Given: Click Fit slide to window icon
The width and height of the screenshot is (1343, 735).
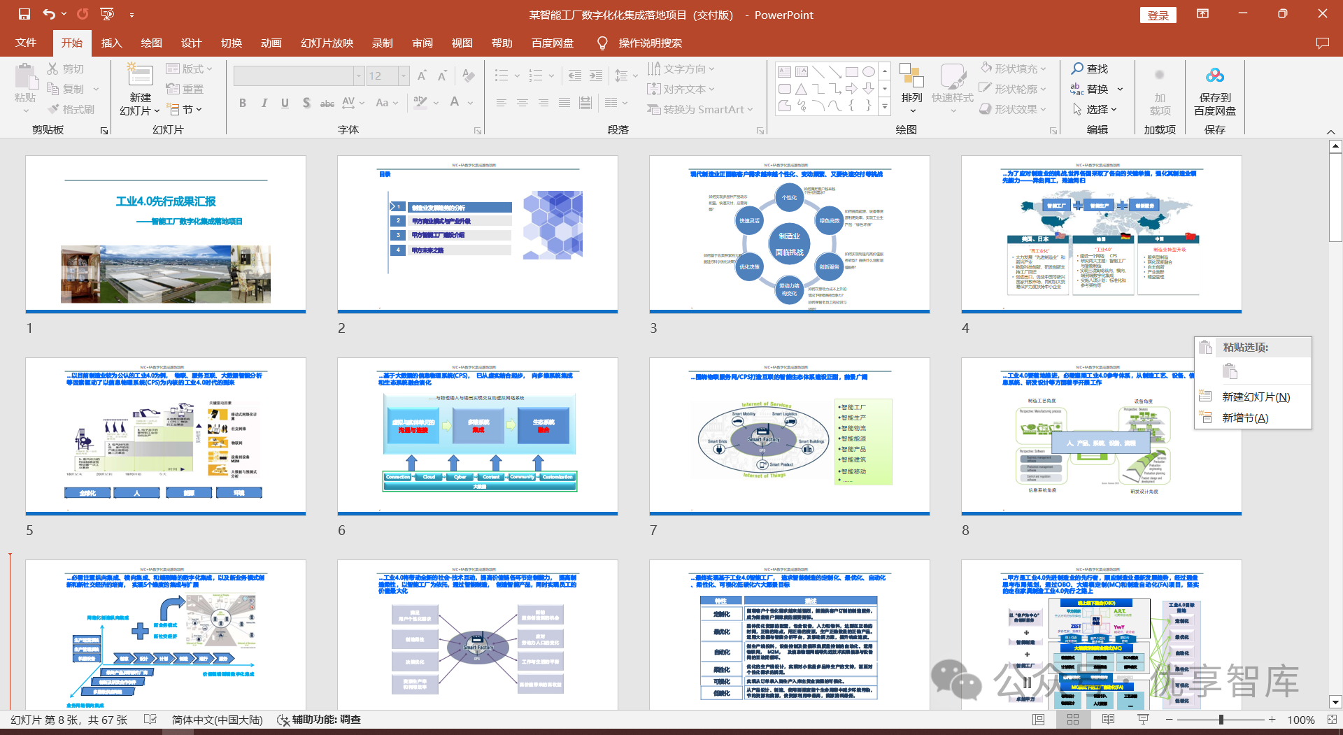Looking at the screenshot, I should [1331, 719].
